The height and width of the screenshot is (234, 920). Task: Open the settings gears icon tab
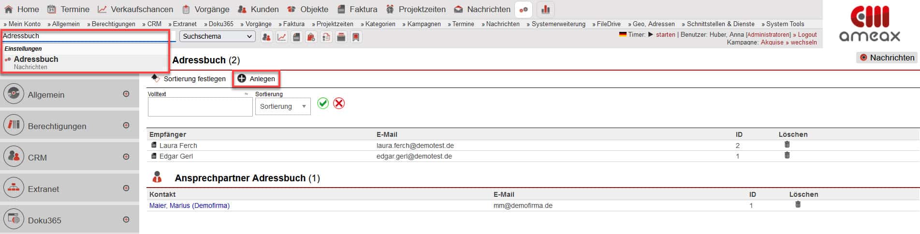tap(523, 9)
